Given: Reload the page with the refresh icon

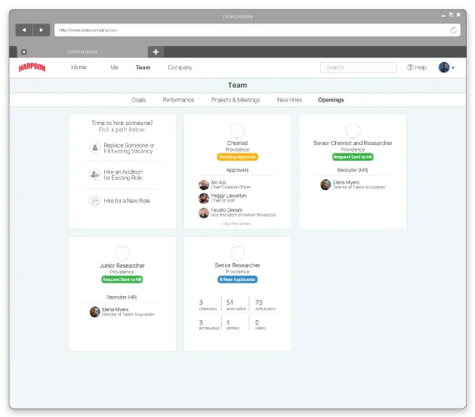Looking at the screenshot, I should [x=453, y=30].
